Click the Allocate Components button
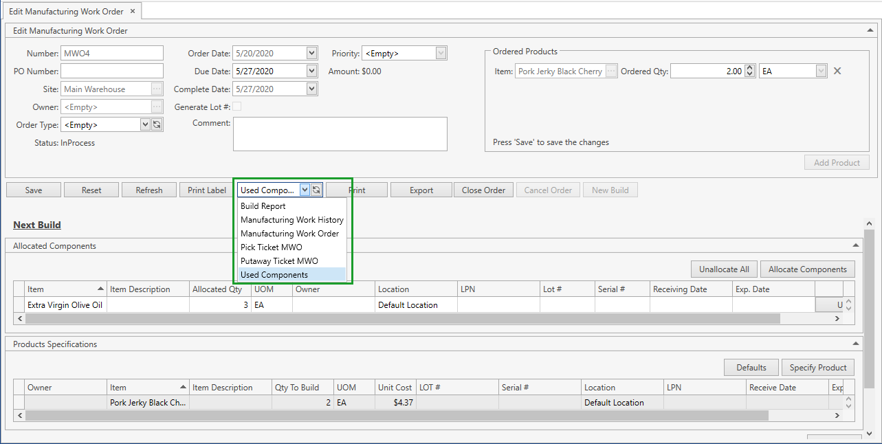The height and width of the screenshot is (444, 882). (808, 269)
